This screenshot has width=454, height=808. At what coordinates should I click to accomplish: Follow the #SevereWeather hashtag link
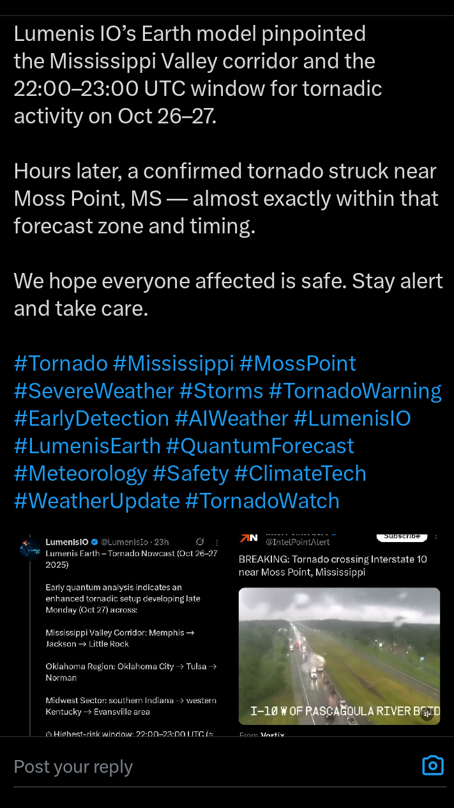point(94,391)
